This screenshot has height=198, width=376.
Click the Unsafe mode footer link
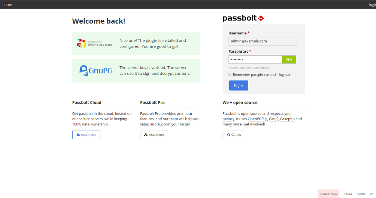(x=328, y=194)
